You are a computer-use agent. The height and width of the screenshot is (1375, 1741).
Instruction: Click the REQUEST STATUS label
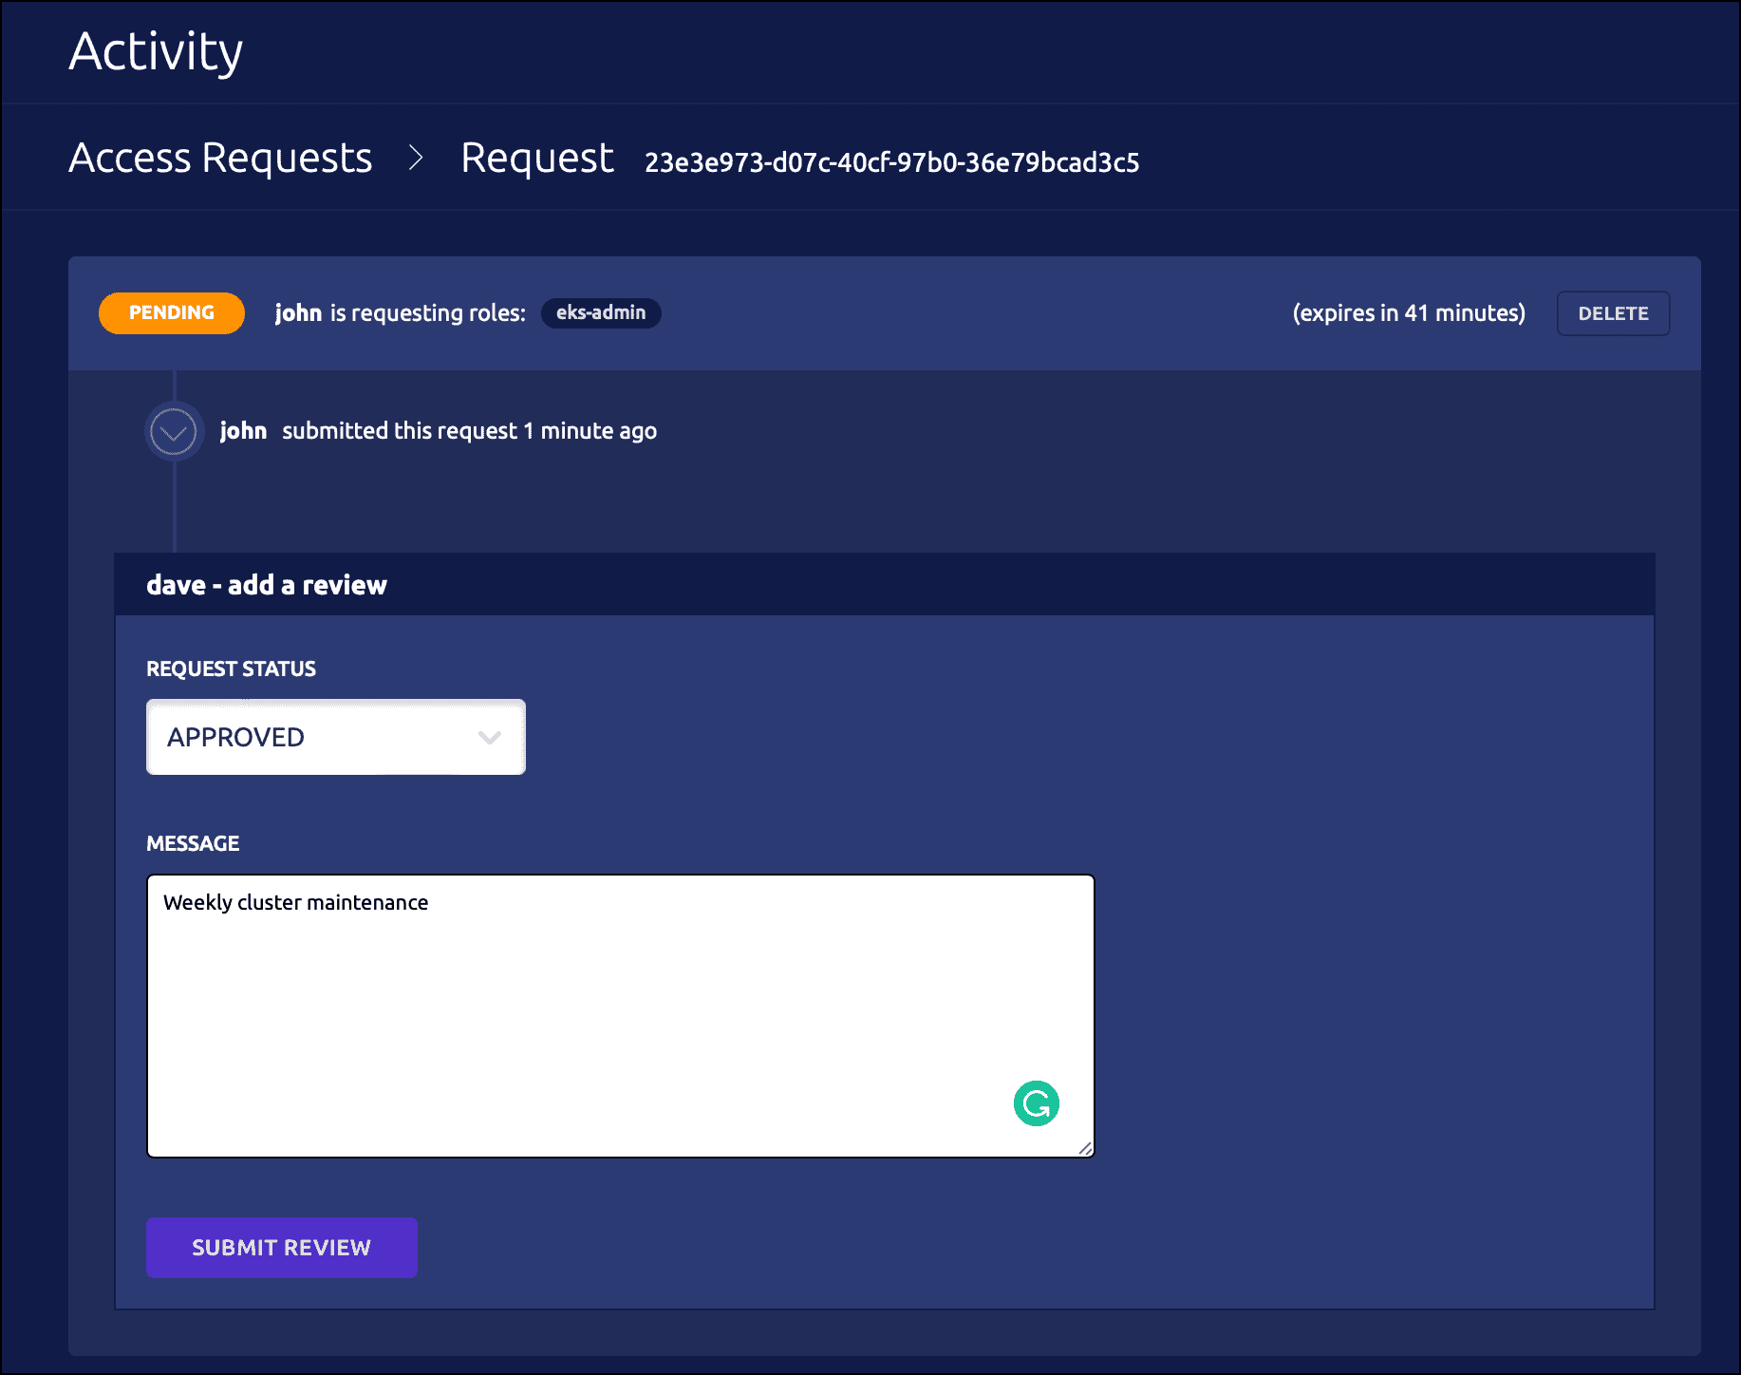pos(231,669)
